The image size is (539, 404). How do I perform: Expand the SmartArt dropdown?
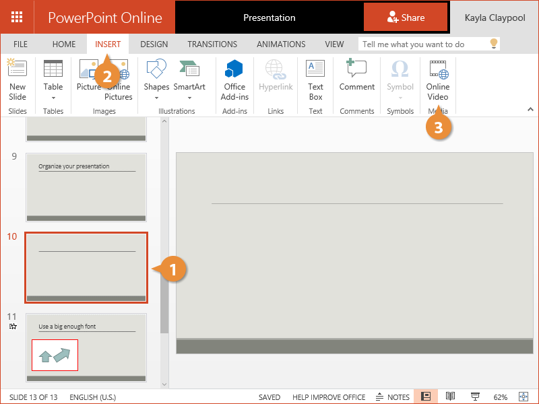tap(189, 97)
